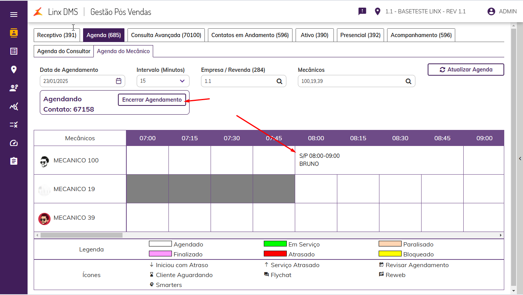Screen dimensions: 523x295
Task: Click the Empresa / Revenda input field
Action: point(244,81)
